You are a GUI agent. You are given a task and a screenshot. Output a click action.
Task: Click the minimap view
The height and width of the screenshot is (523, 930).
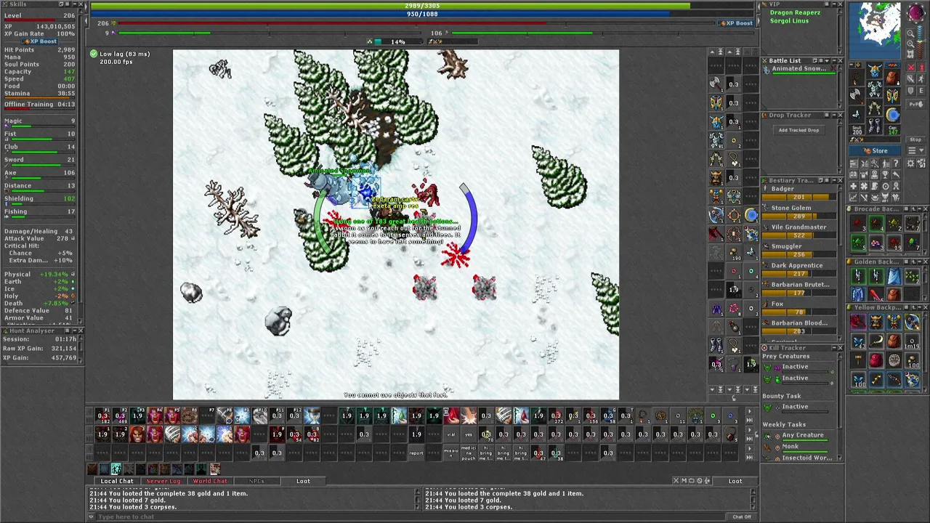(874, 31)
